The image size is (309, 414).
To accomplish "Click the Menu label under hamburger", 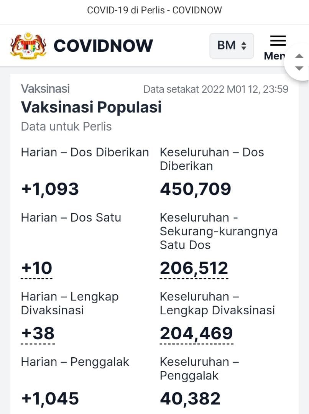I will (274, 56).
